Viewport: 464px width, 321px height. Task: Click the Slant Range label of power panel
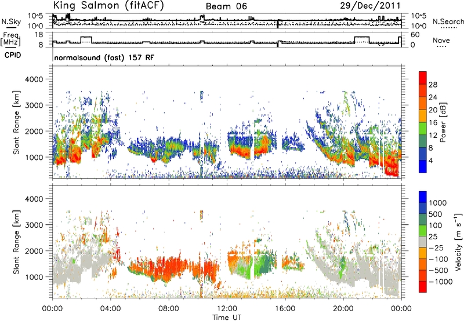[16, 122]
